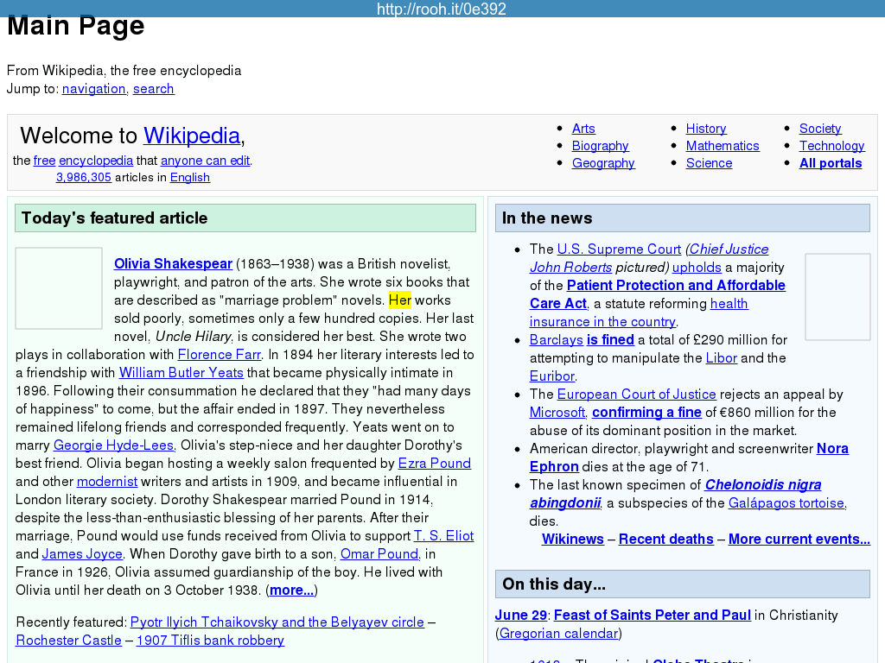Image resolution: width=885 pixels, height=663 pixels.
Task: Open the Wikipedia link in welcome heading
Action: coord(191,136)
